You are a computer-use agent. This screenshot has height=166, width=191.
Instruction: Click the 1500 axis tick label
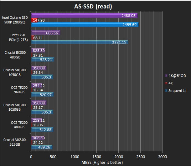97,157
